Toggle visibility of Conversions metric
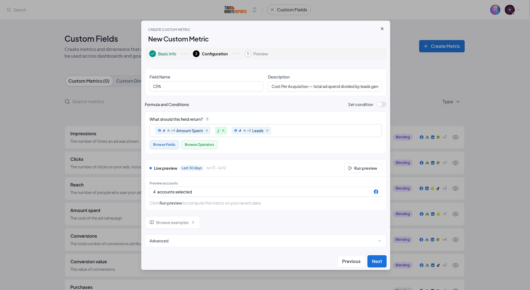Screen dimensions: 530x290 pyautogui.click(x=456, y=240)
